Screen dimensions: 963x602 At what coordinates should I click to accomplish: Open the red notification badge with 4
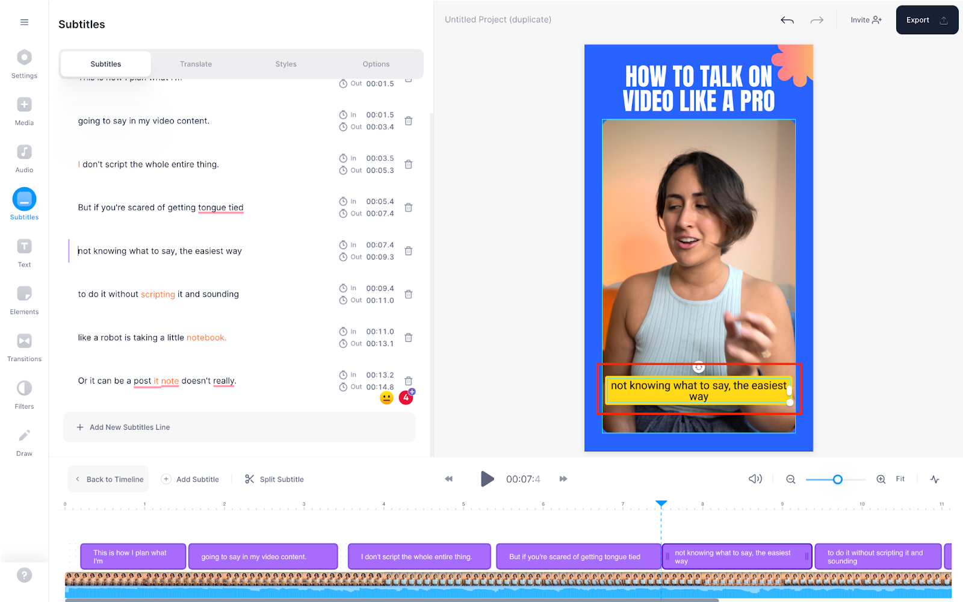pyautogui.click(x=406, y=397)
